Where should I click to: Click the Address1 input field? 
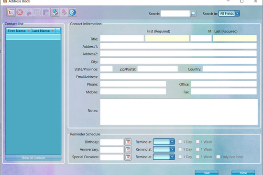click(178, 46)
